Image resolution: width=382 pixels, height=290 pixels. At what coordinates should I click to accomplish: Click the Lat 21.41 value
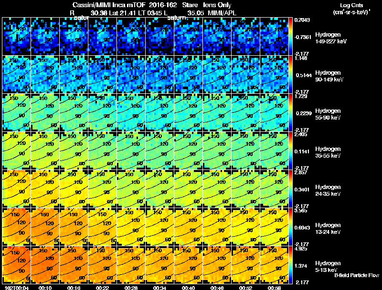123,13
